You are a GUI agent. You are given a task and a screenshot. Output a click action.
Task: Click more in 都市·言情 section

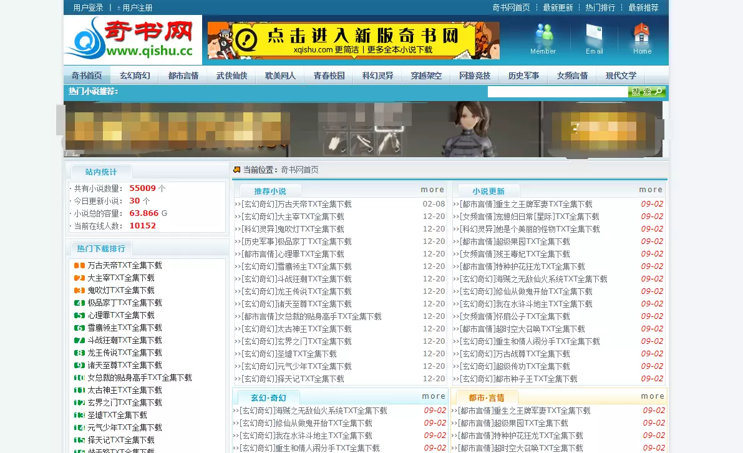[653, 396]
